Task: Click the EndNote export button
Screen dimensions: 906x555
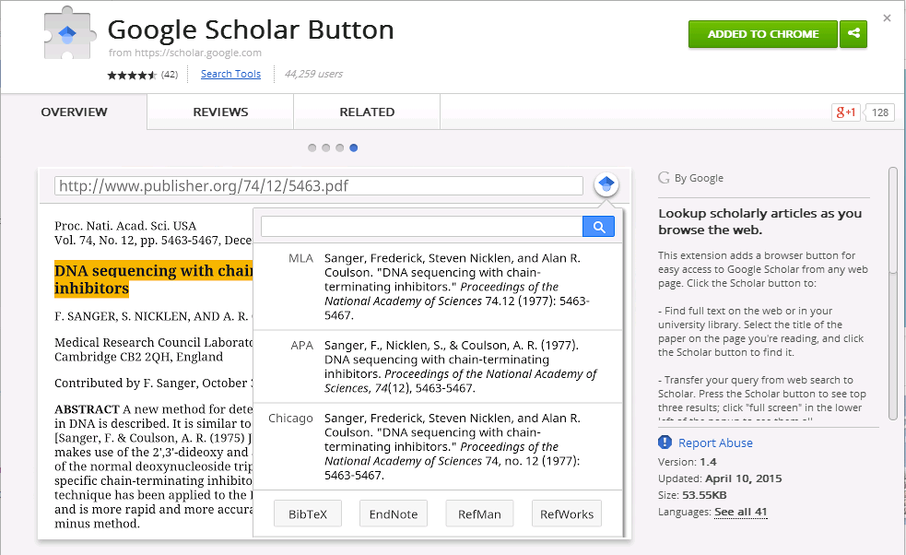Action: click(x=394, y=514)
